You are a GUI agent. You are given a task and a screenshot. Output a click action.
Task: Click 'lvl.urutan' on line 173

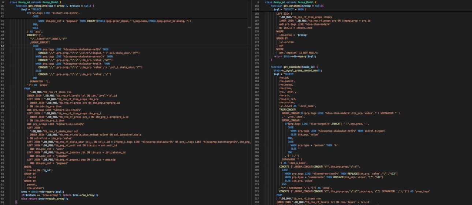286,42
